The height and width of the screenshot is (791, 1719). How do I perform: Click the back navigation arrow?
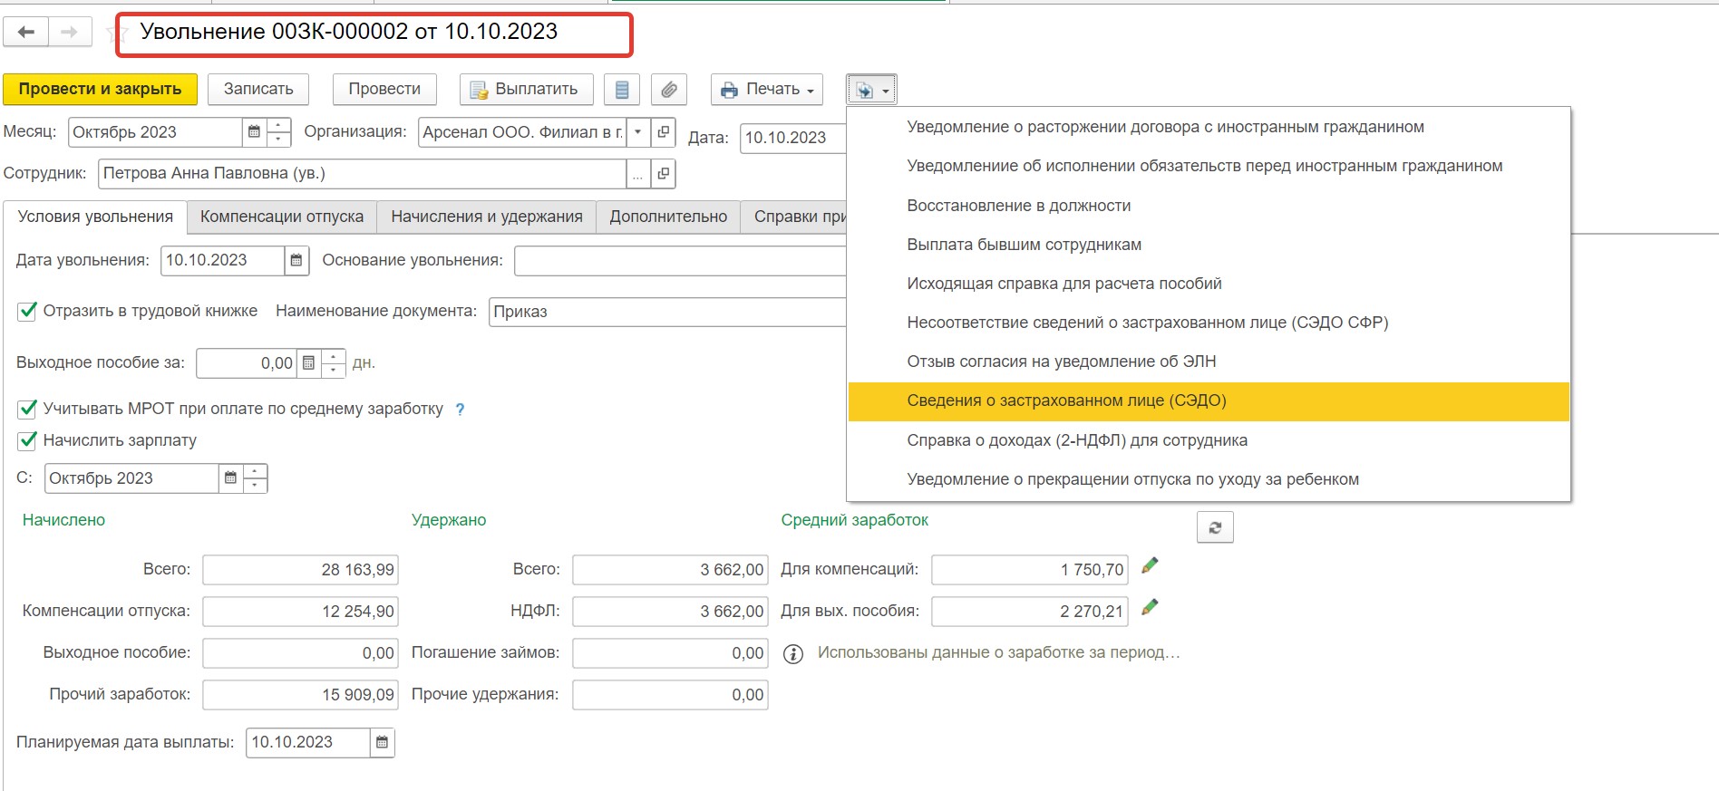[26, 33]
